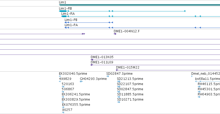Select the 90257 feature label
Image resolution: width=220 pixels, height=114 pixels.
pos(67,110)
